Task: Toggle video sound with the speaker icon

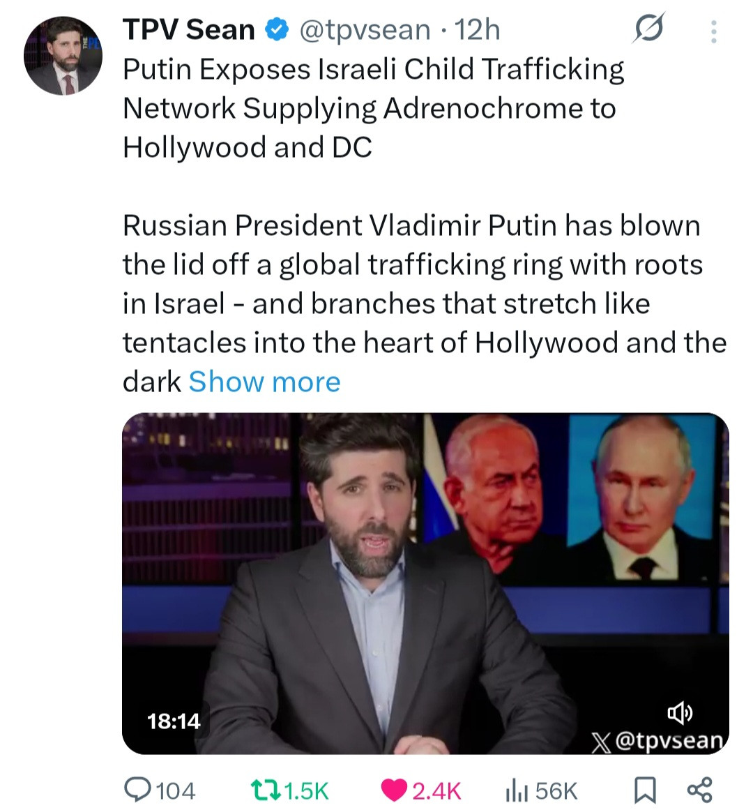Action: pos(680,712)
